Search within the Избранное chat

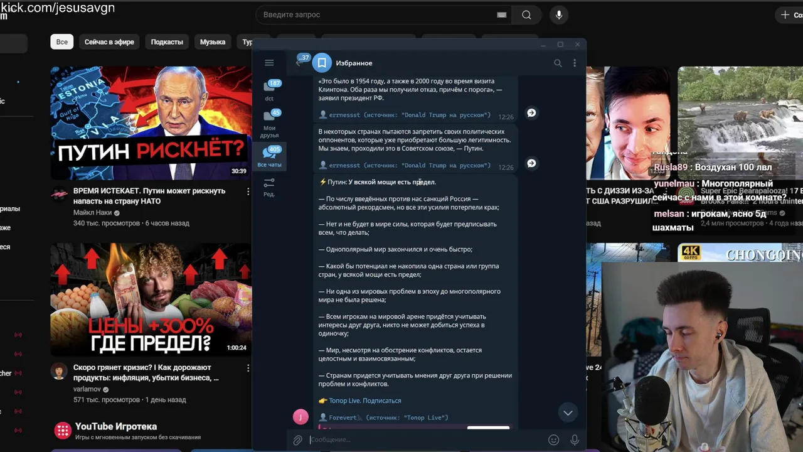tap(558, 63)
